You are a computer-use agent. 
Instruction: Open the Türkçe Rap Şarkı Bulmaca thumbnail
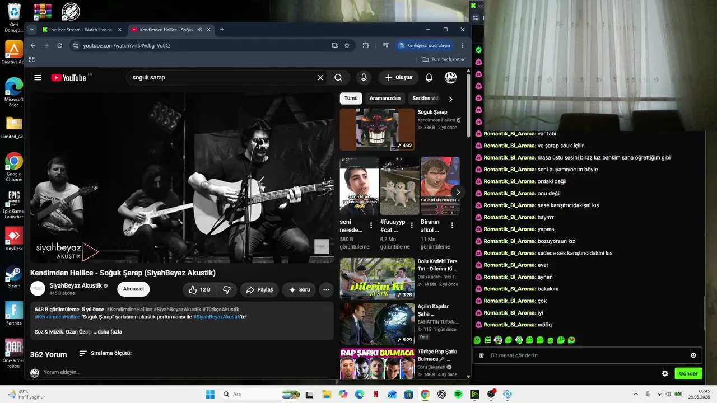pos(378,364)
